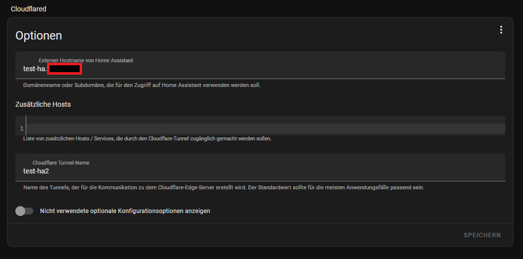This screenshot has width=523, height=259.
Task: Click the 'test-ha2' tunnel name text
Action: pyautogui.click(x=36, y=171)
